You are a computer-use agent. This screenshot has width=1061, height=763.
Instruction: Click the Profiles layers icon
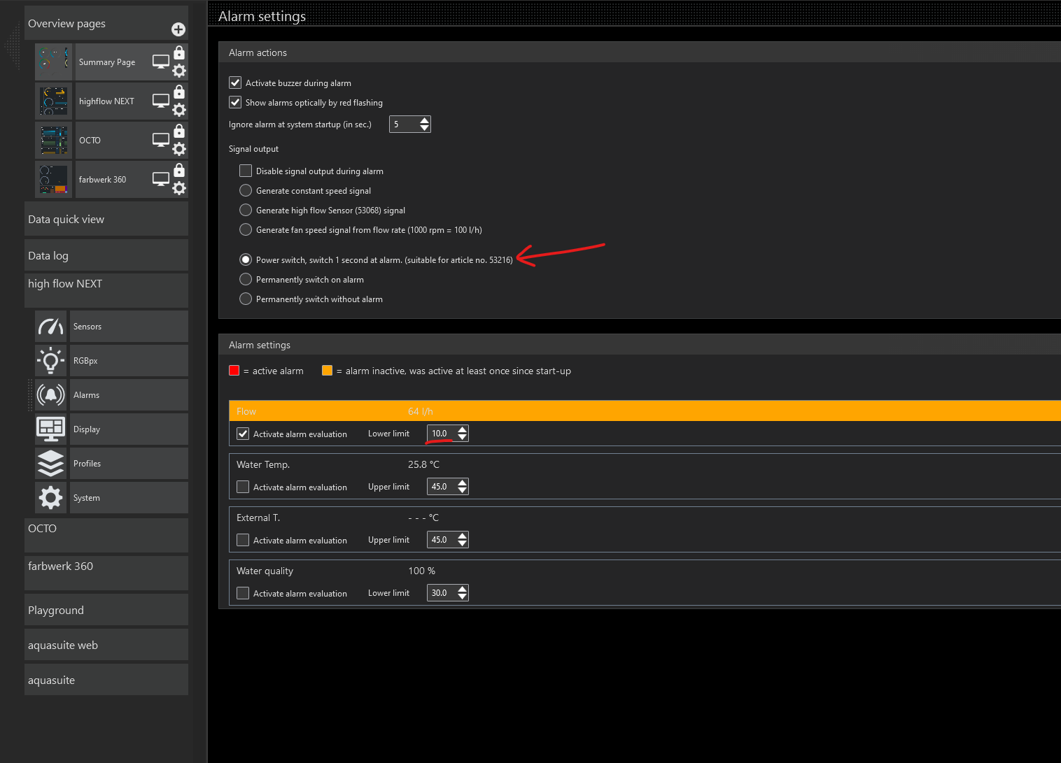tap(51, 464)
